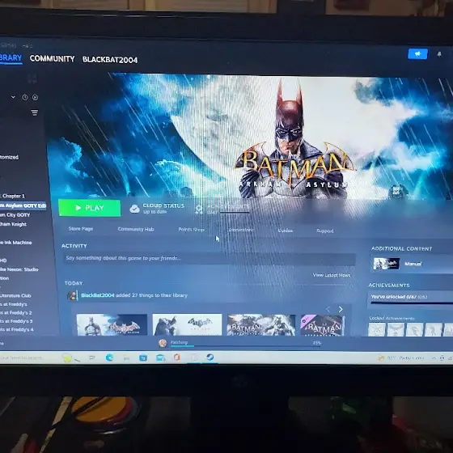The width and height of the screenshot is (453, 453).
Task: Select Arkham Knight in sidebar
Action: (x=13, y=224)
